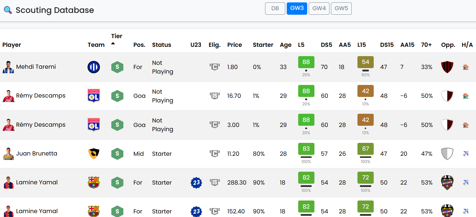Click U23 badge on the 288.30 Yamal row
The height and width of the screenshot is (217, 476).
click(196, 182)
